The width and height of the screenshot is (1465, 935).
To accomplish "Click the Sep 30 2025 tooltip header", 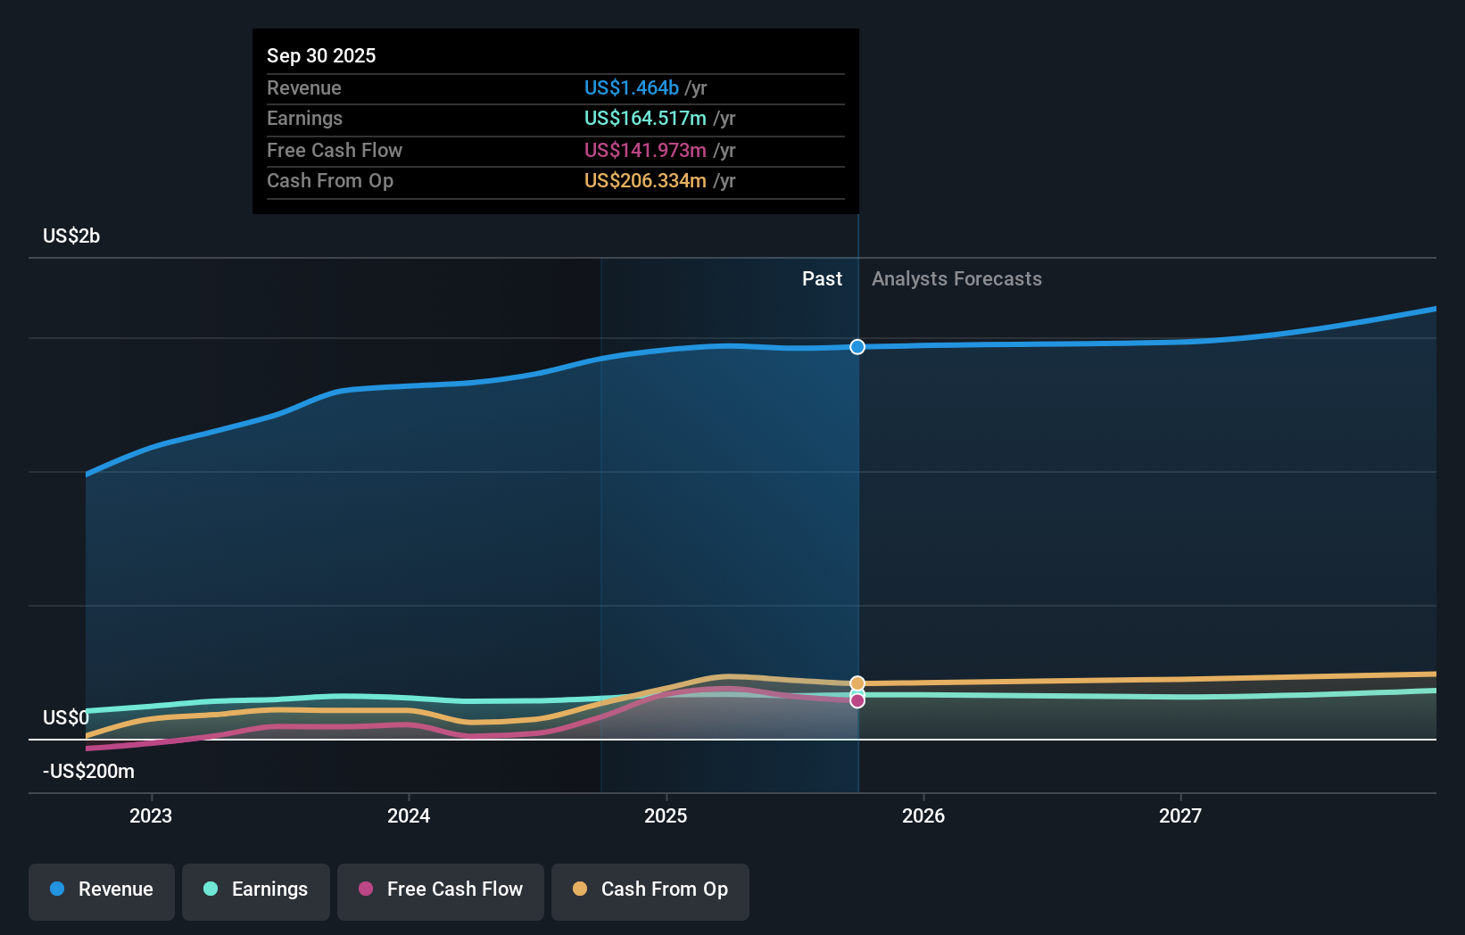I will click(x=321, y=55).
